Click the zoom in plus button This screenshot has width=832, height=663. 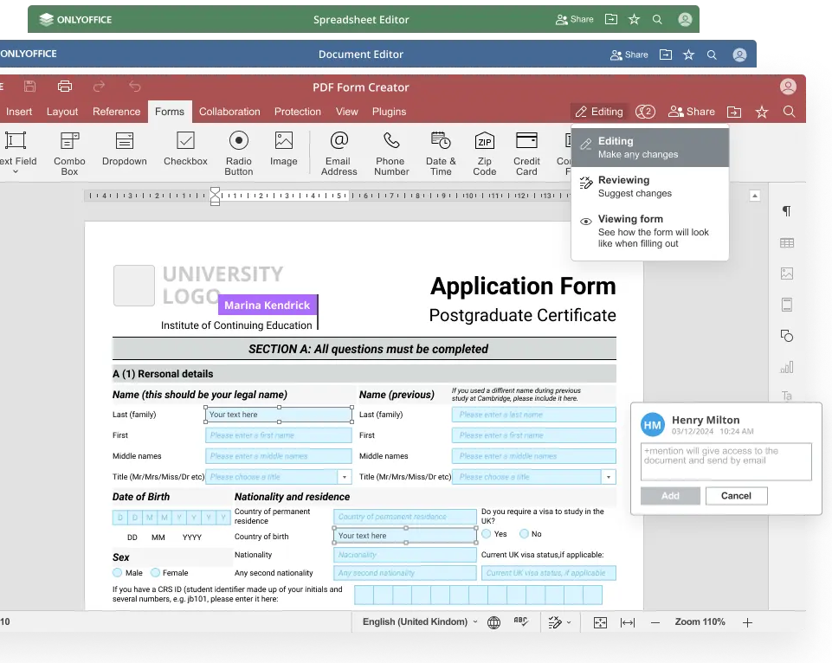pos(747,622)
